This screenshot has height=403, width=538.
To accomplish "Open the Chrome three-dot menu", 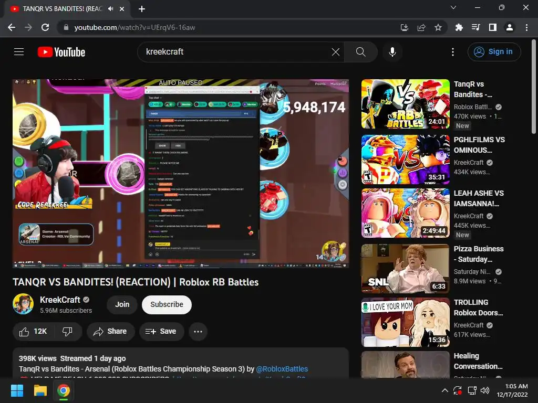I will coord(526,27).
